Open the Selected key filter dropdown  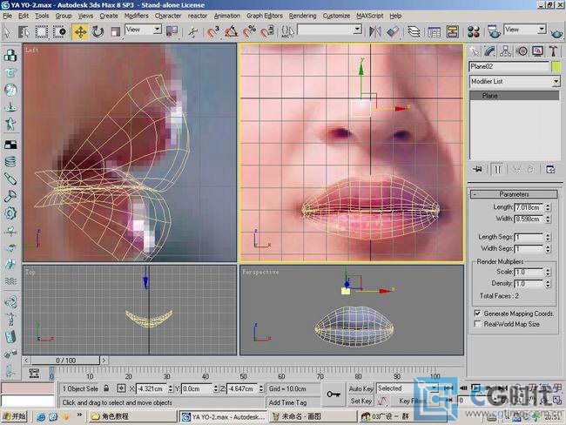click(x=408, y=388)
